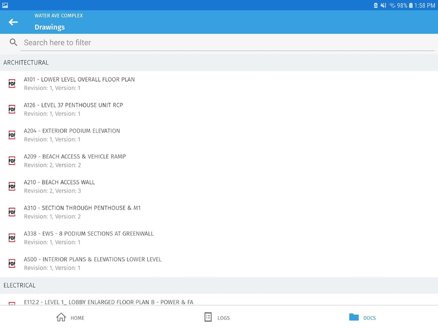Tap the Logs list icon

click(x=208, y=317)
